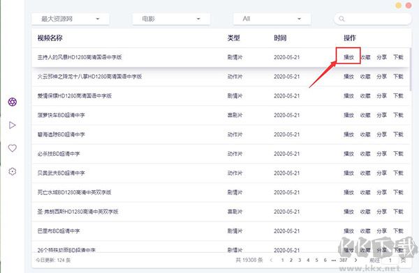Go to the previous page arrow
The height and width of the screenshot is (273, 419).
point(271,260)
